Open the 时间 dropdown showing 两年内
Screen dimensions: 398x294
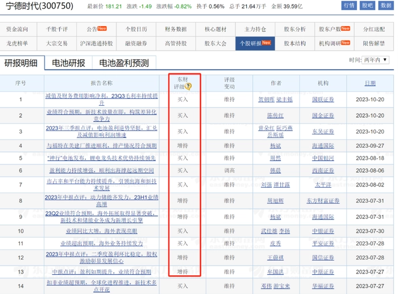377,60
